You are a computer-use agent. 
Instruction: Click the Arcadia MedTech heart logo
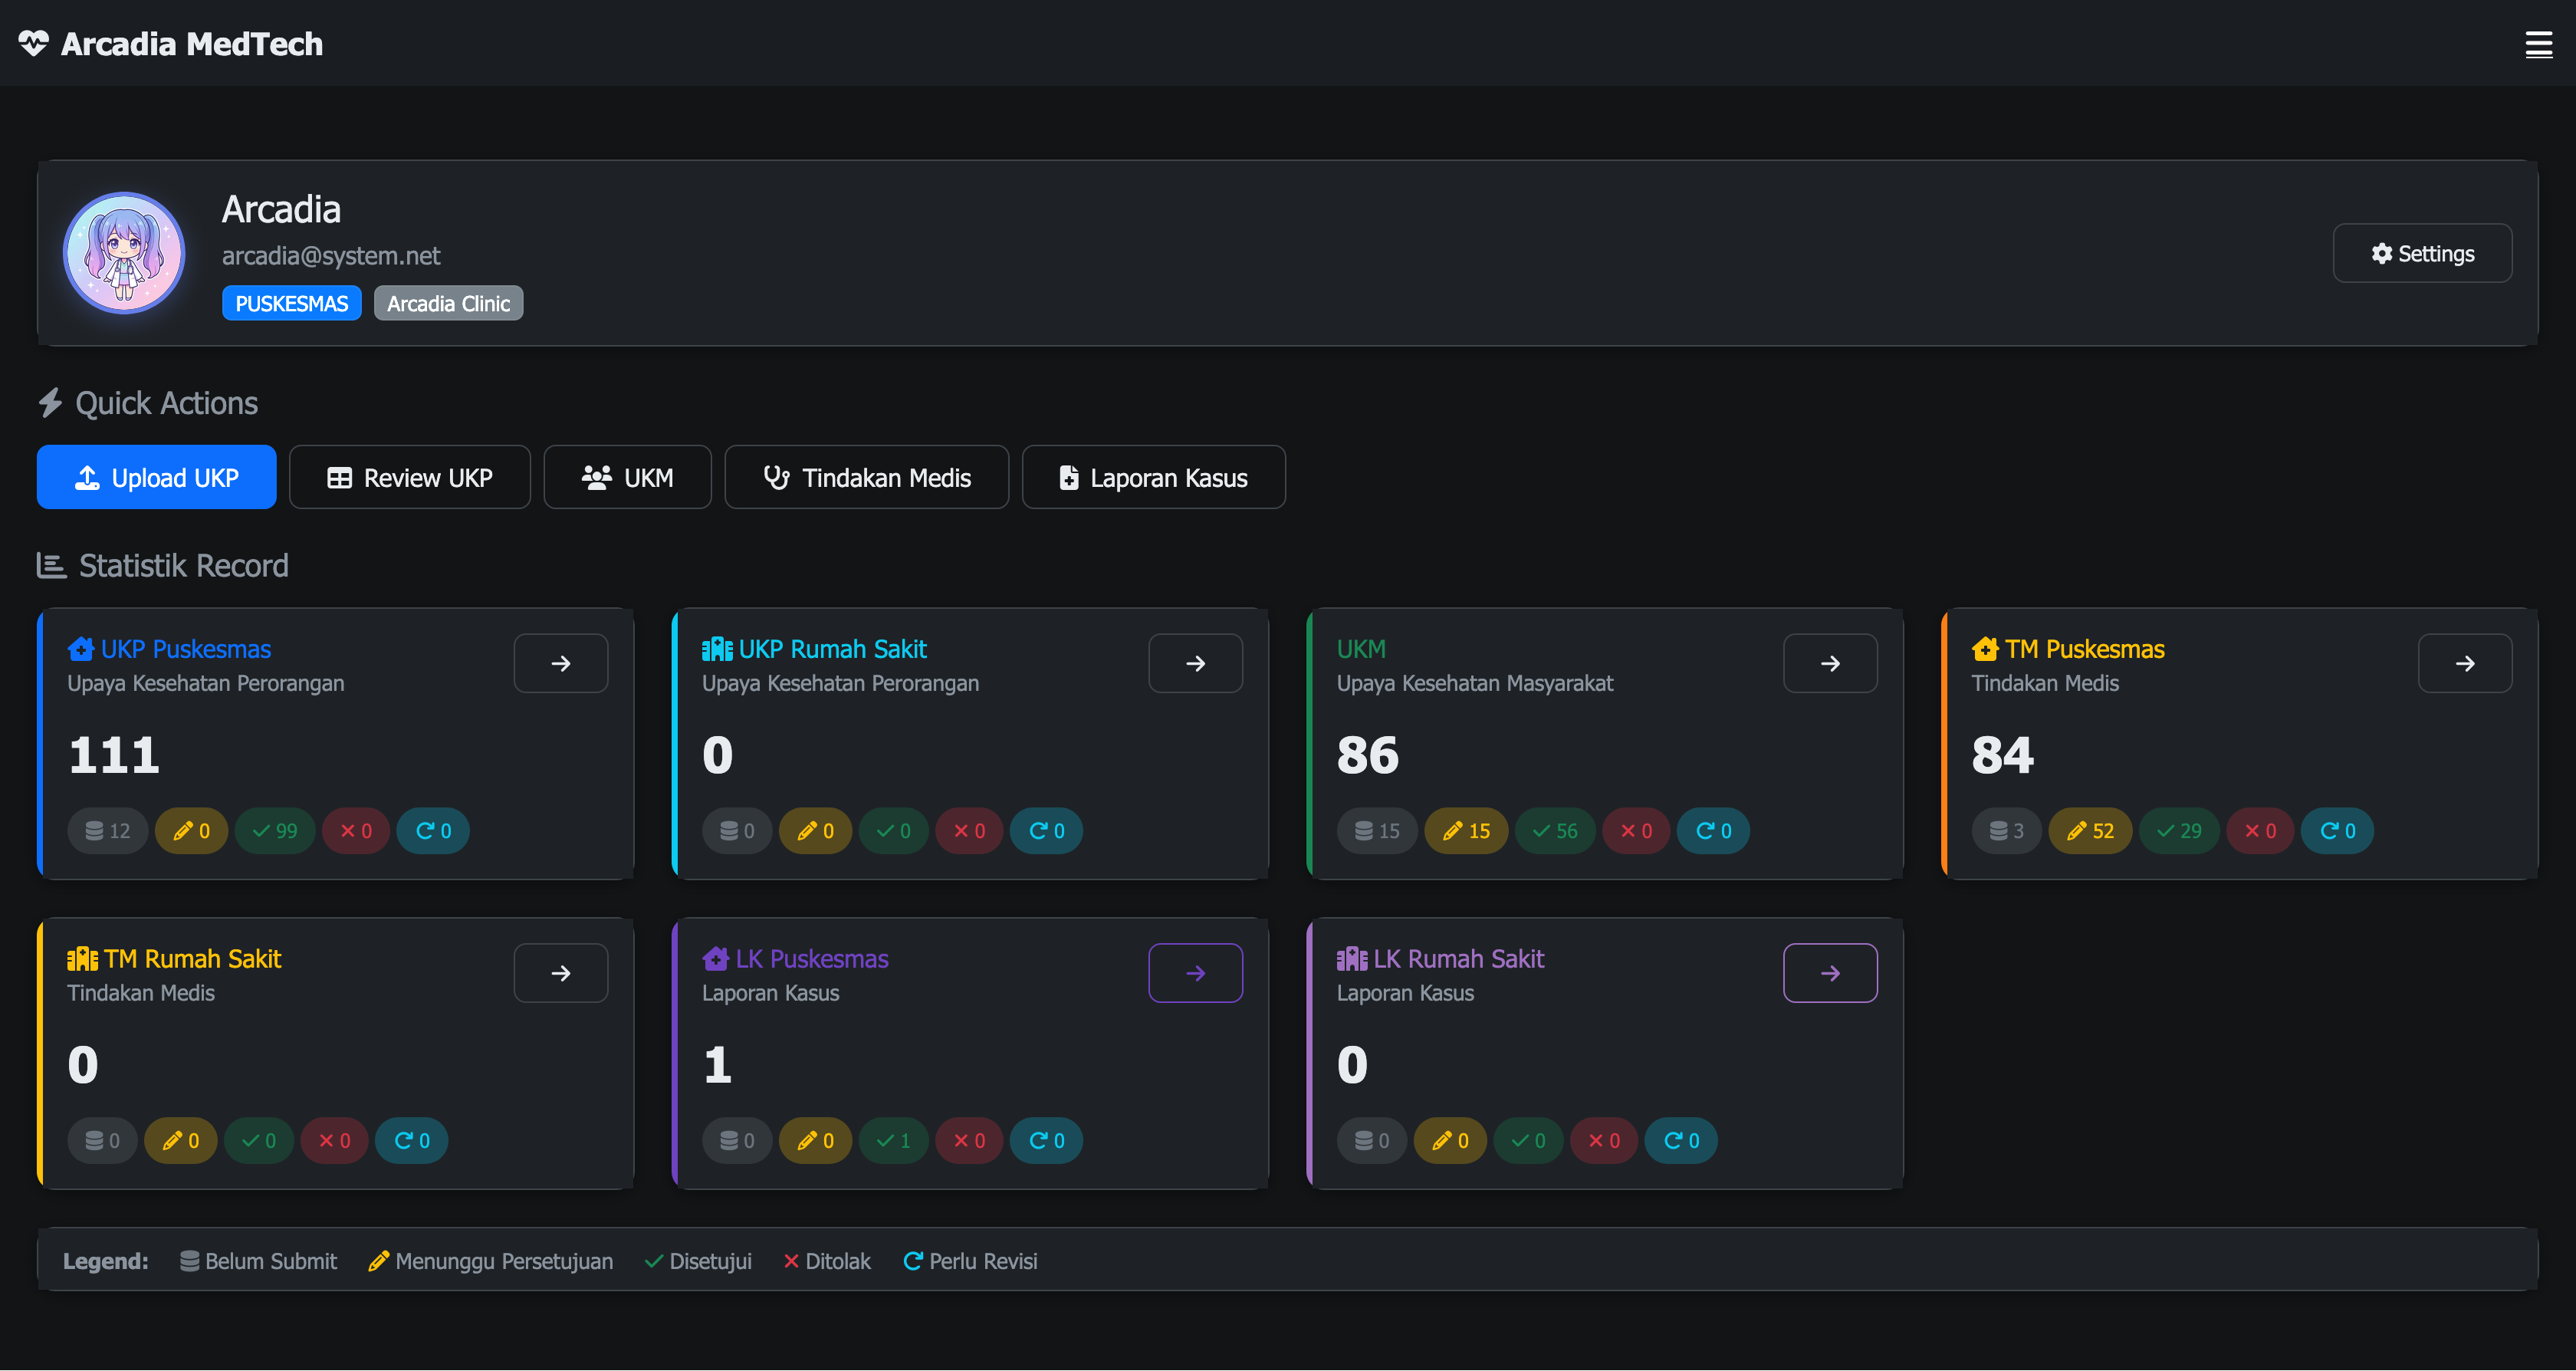pos(34,44)
